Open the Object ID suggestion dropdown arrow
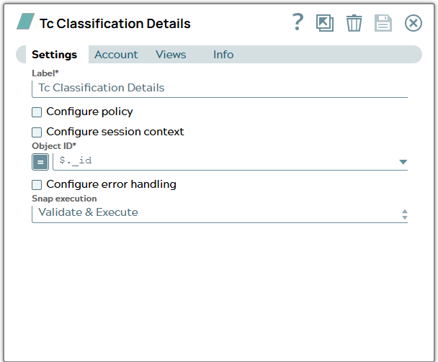 [403, 162]
